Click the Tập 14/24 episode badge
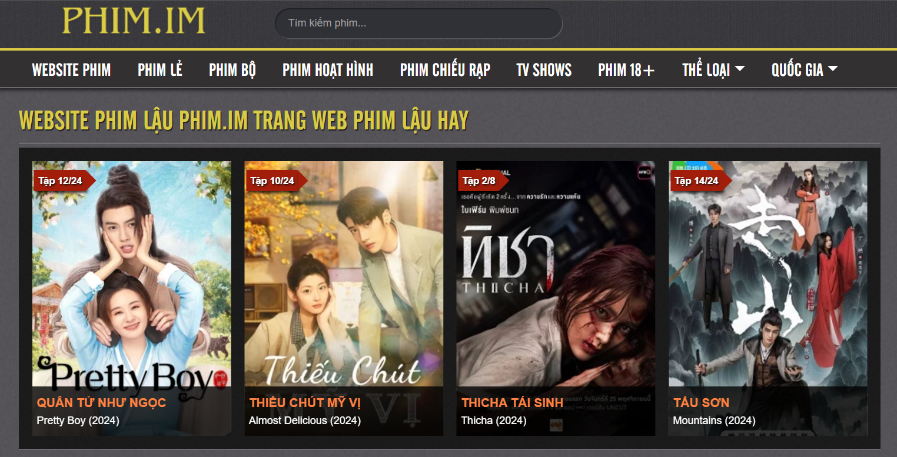The image size is (897, 457). pos(696,181)
